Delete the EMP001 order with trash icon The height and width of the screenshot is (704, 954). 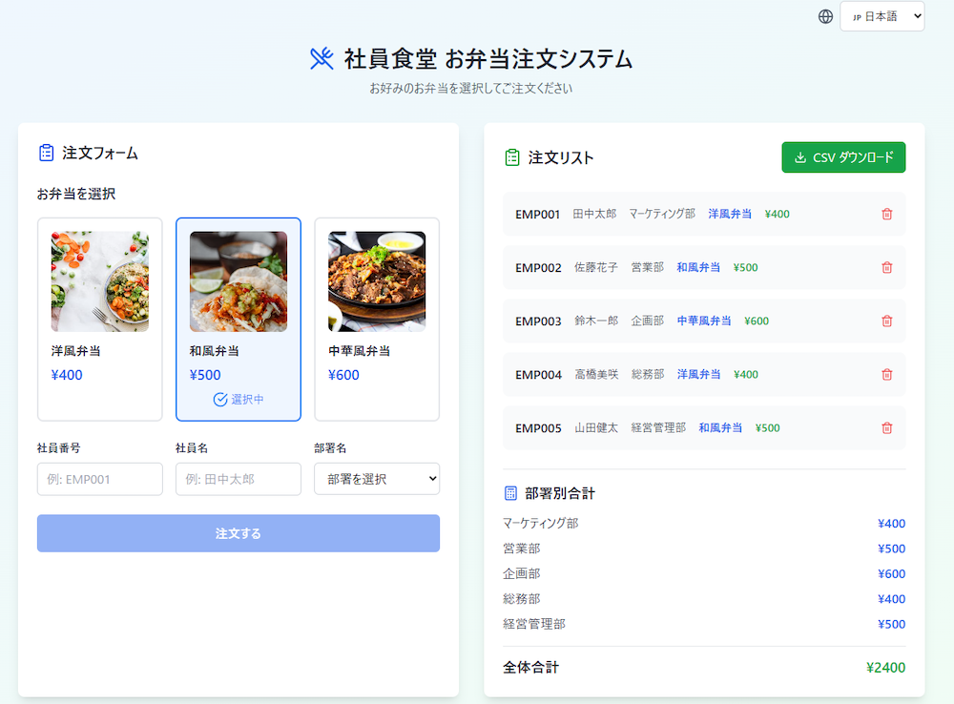pos(886,215)
